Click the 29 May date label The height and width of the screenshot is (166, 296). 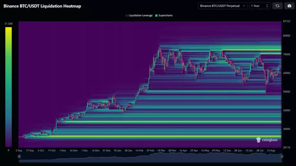(216, 151)
